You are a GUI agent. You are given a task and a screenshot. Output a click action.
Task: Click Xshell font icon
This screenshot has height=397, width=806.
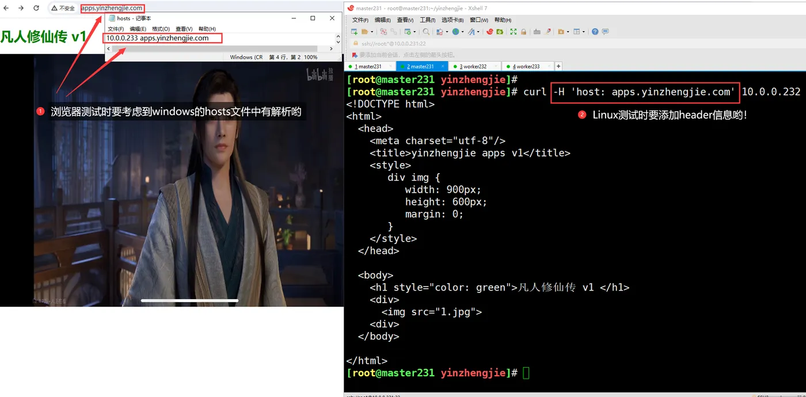[472, 32]
